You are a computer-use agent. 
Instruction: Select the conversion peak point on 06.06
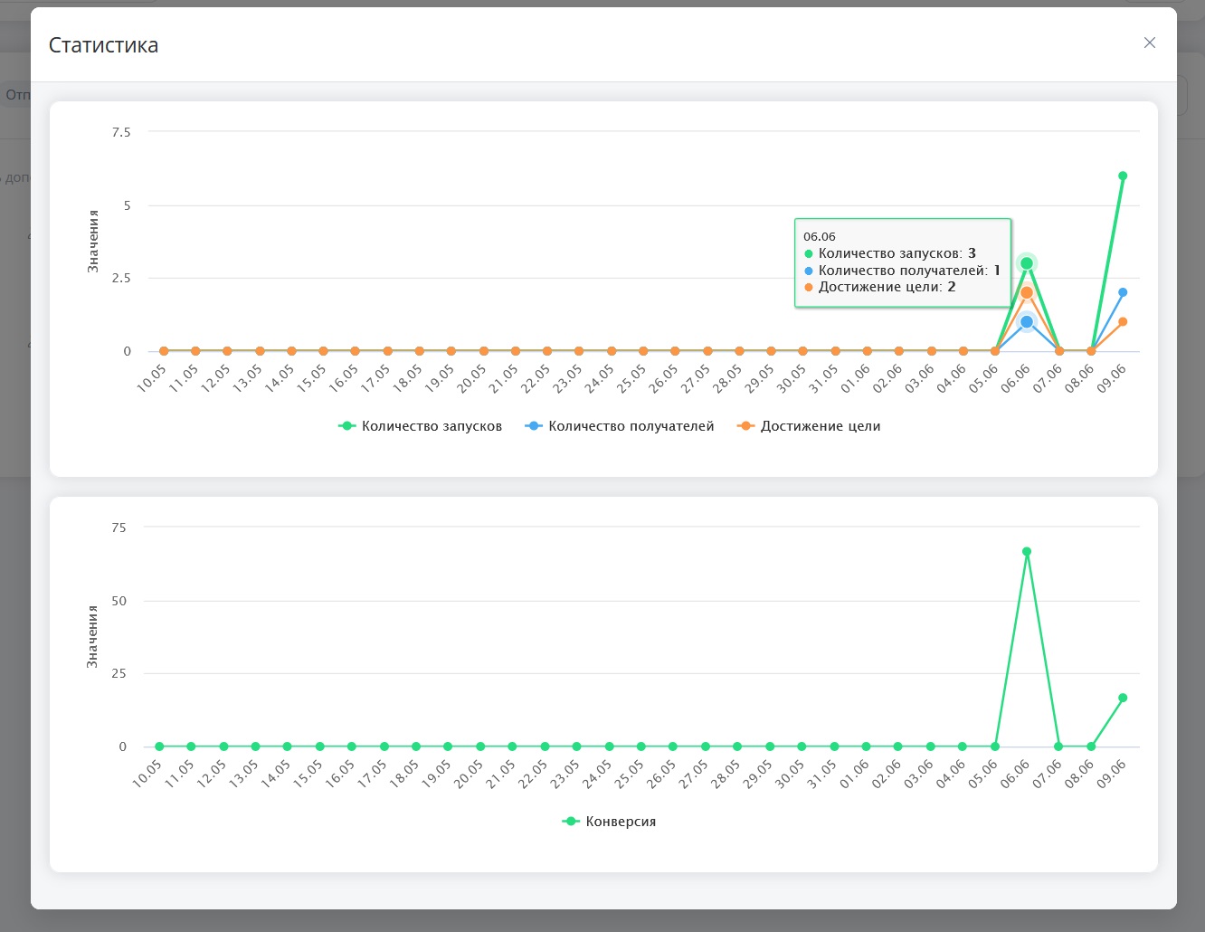click(x=1027, y=551)
